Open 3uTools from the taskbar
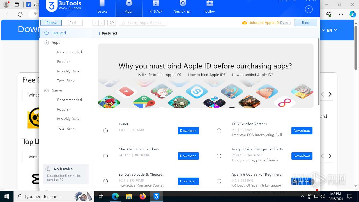This screenshot has width=359, height=202. (157, 196)
